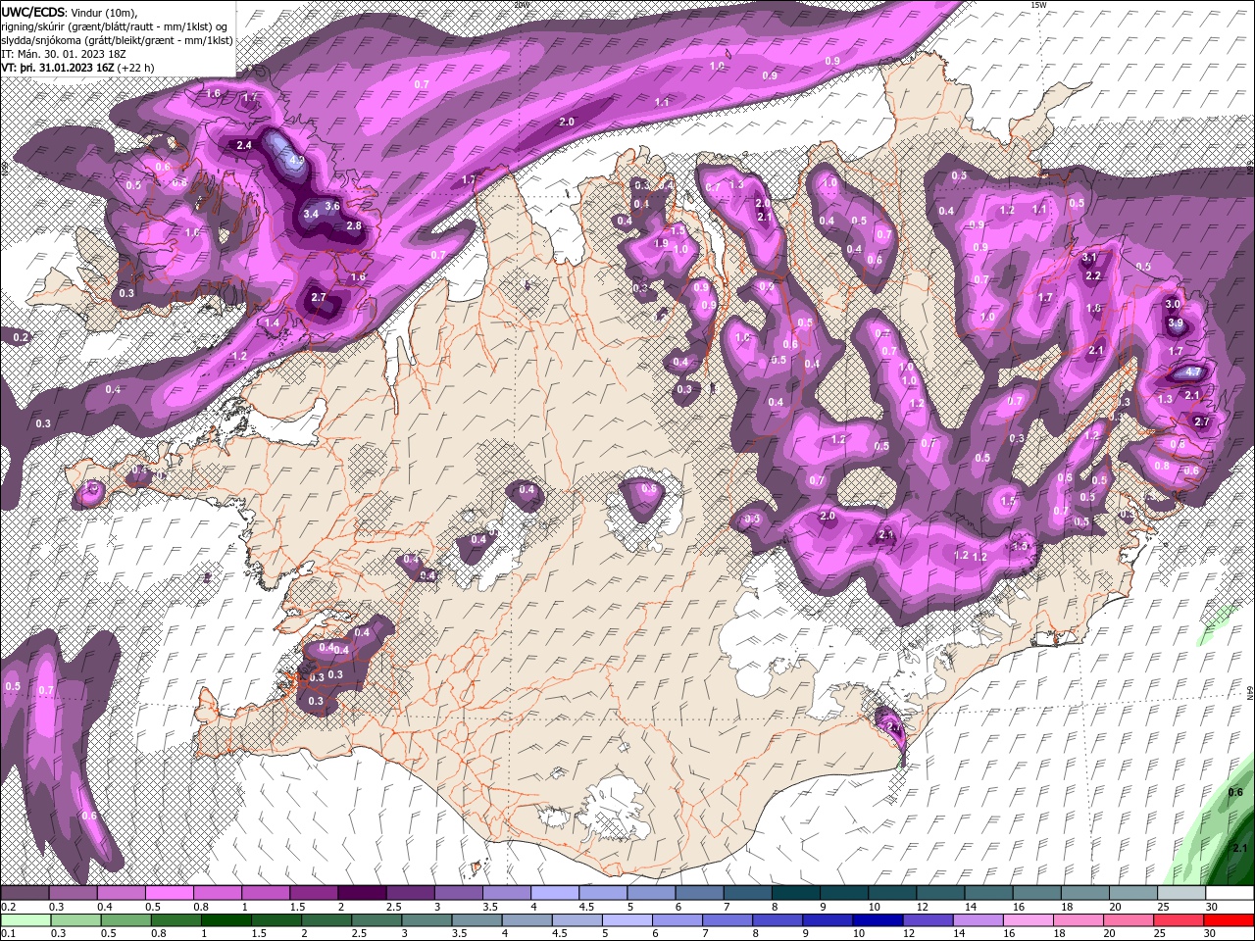Click the '0.4' label in the top legend row
Viewport: 1255px width, 941px height.
click(x=104, y=907)
